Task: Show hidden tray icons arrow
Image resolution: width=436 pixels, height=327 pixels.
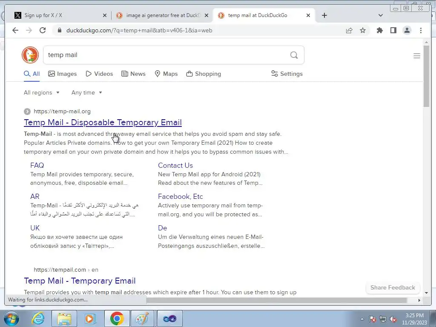Action: click(x=362, y=319)
